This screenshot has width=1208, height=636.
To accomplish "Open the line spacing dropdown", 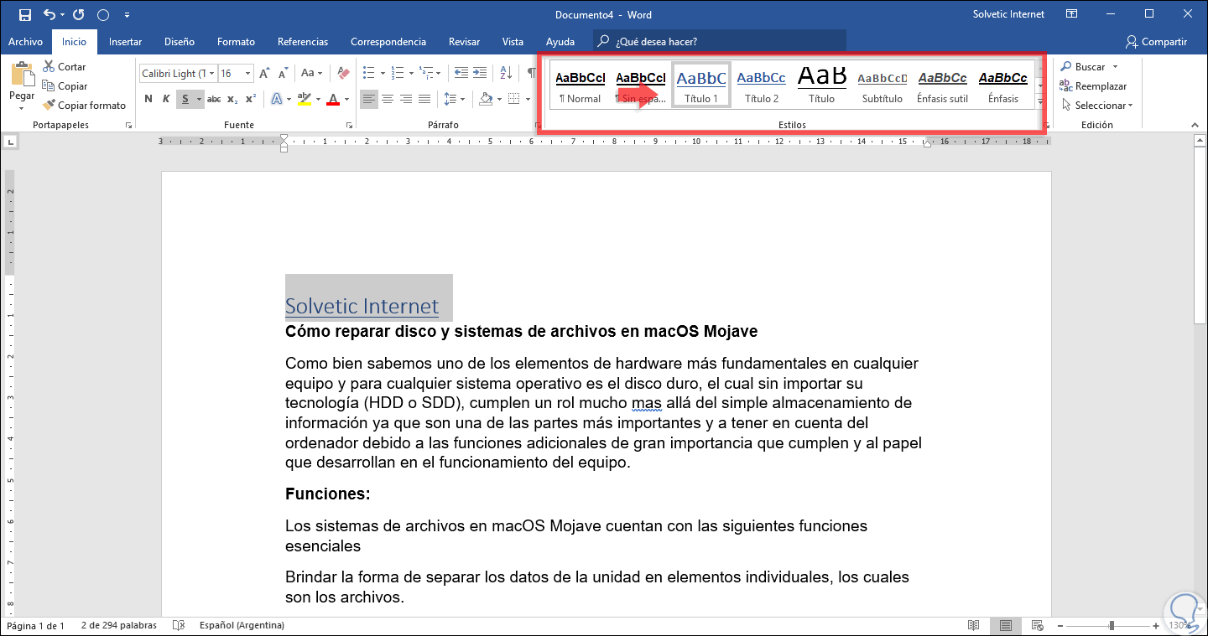I will [454, 100].
